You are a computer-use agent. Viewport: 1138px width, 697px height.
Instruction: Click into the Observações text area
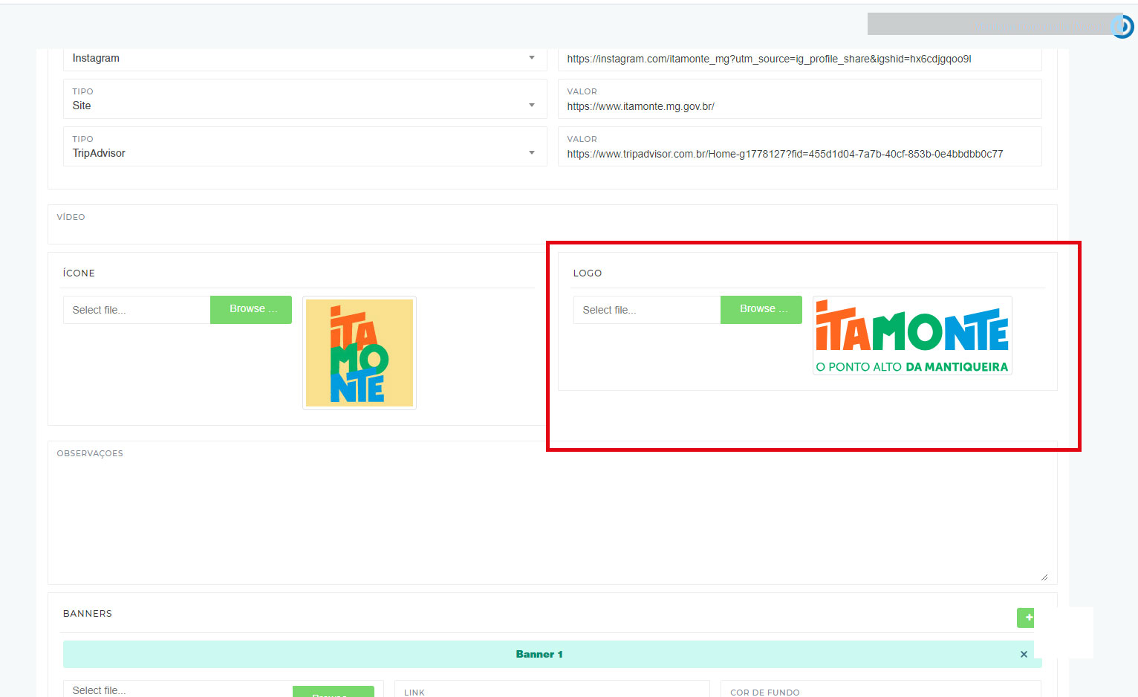pyautogui.click(x=552, y=513)
